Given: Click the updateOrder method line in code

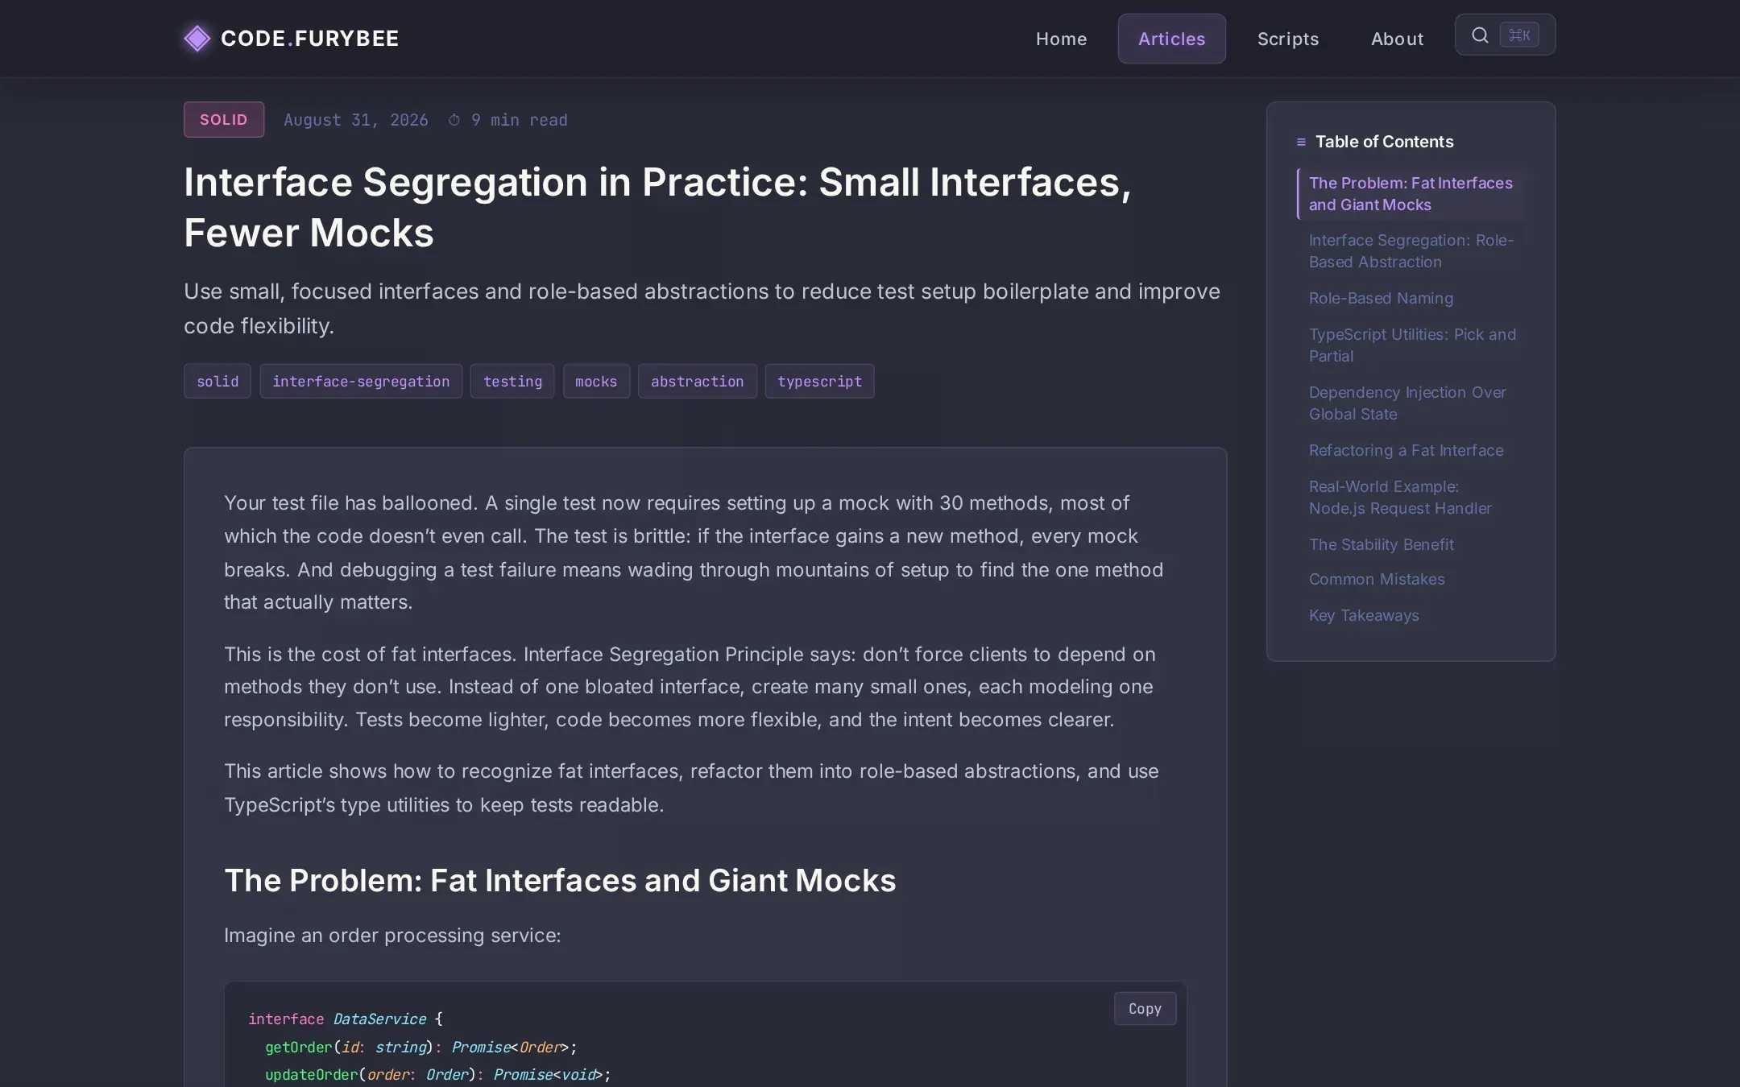Looking at the screenshot, I should pyautogui.click(x=438, y=1075).
